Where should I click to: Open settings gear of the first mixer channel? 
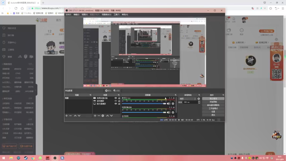(173, 104)
